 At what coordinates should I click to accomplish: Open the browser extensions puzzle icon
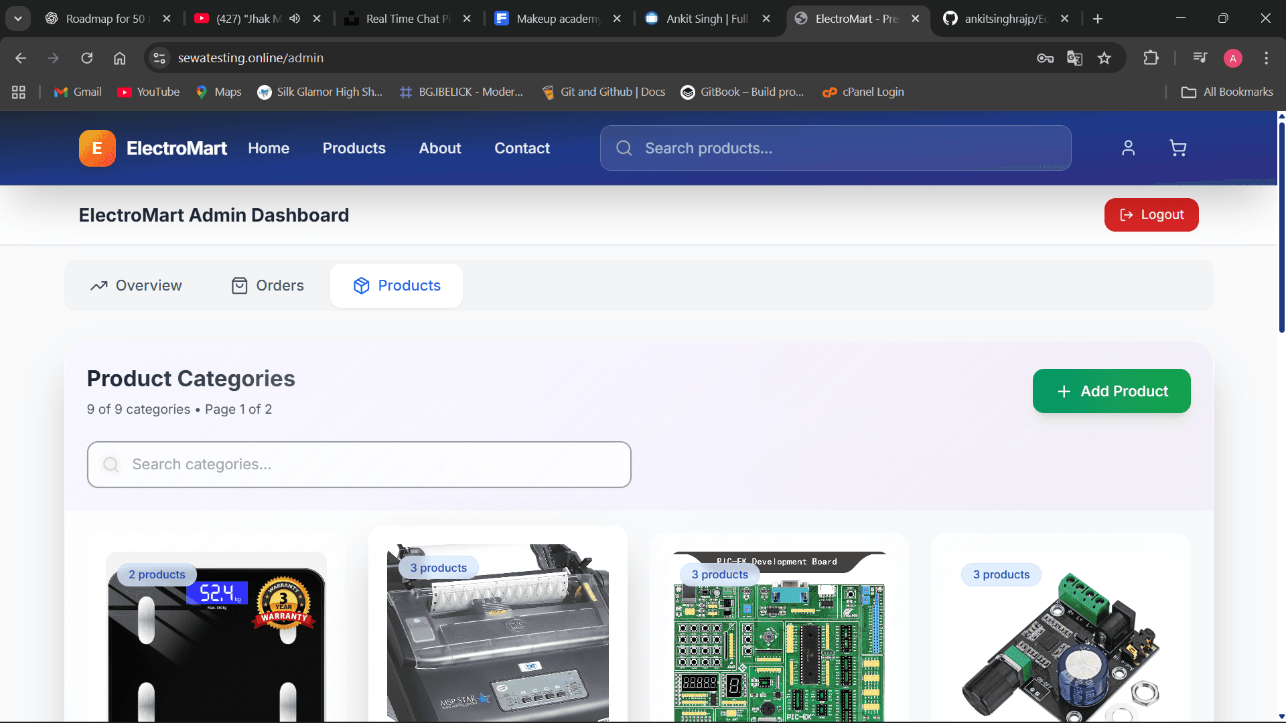click(x=1151, y=58)
